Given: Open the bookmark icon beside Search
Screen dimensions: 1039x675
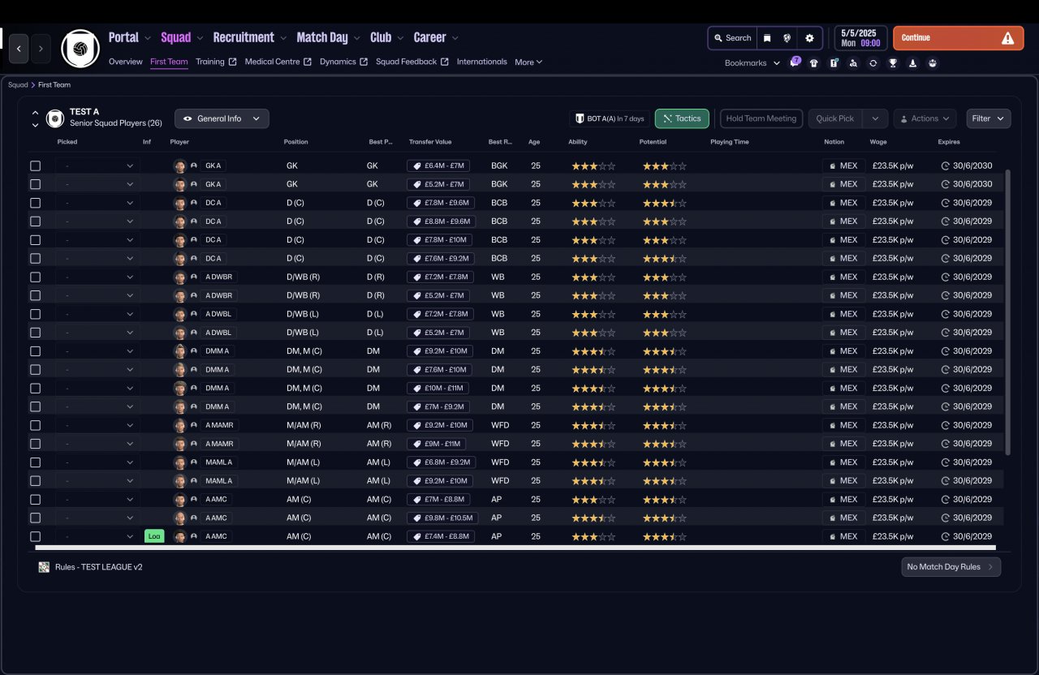Looking at the screenshot, I should (767, 38).
